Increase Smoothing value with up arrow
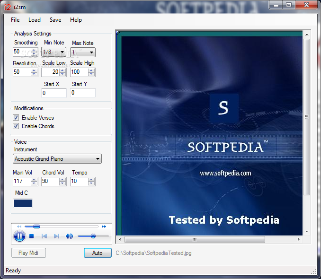 click(34, 50)
